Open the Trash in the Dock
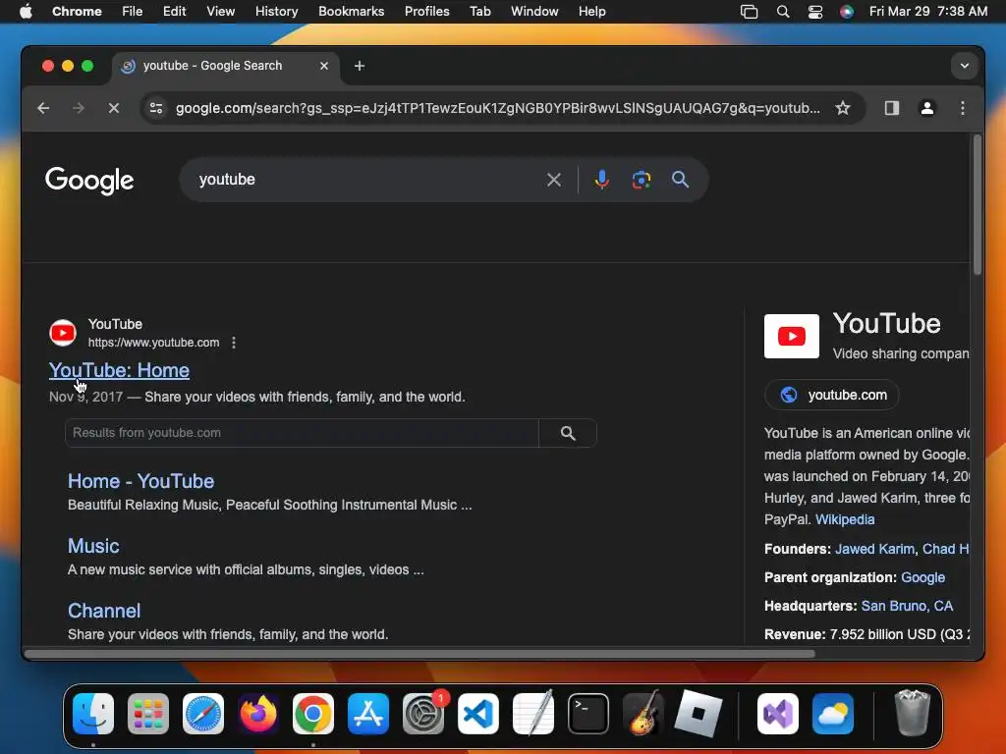Image resolution: width=1006 pixels, height=754 pixels. [x=912, y=713]
